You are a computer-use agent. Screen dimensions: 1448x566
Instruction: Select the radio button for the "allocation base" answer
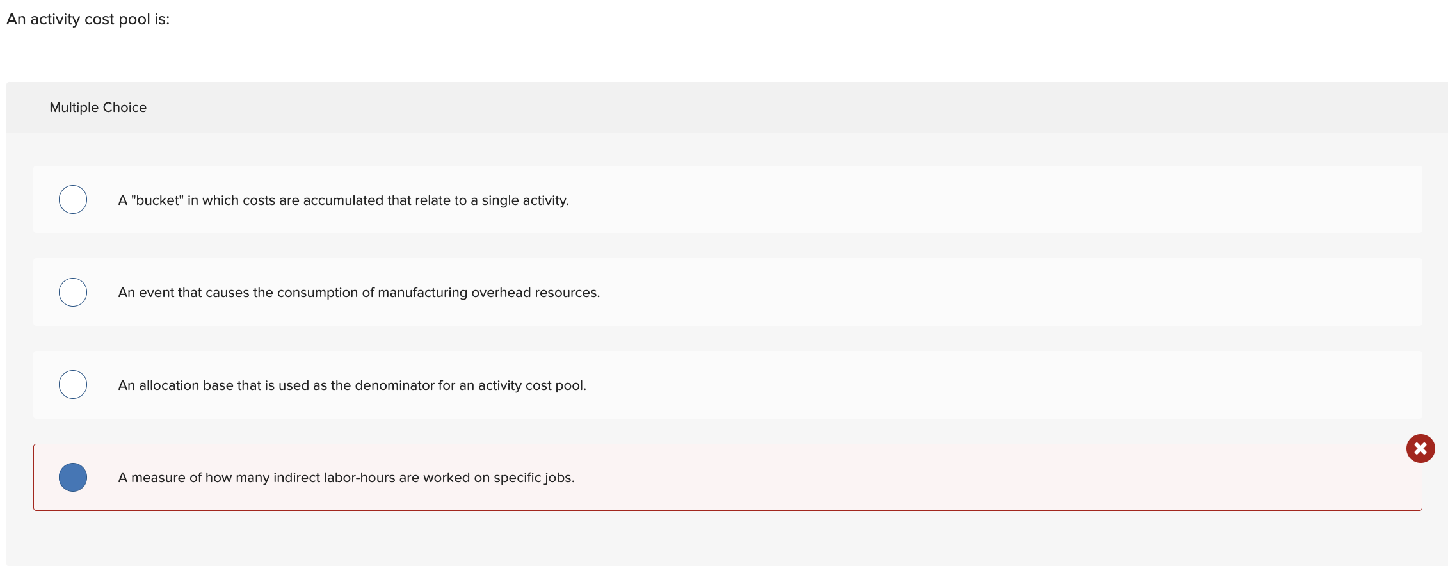click(x=72, y=384)
